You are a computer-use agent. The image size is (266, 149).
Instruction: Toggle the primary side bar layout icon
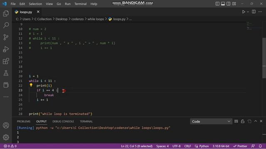217,4
